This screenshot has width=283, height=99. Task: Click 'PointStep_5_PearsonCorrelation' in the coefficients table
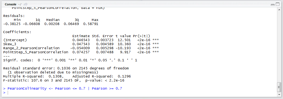[36, 52]
